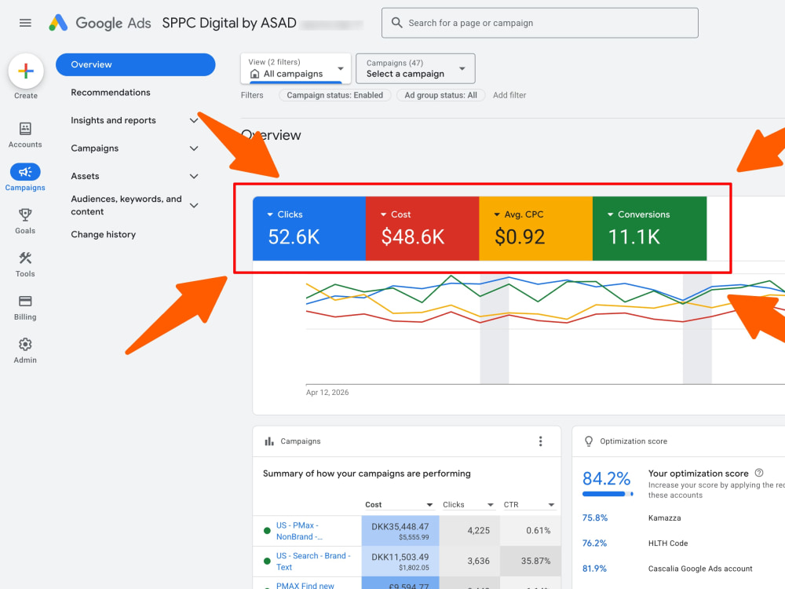Click the 35.87% CTR cell
The image size is (785, 589).
click(530, 562)
